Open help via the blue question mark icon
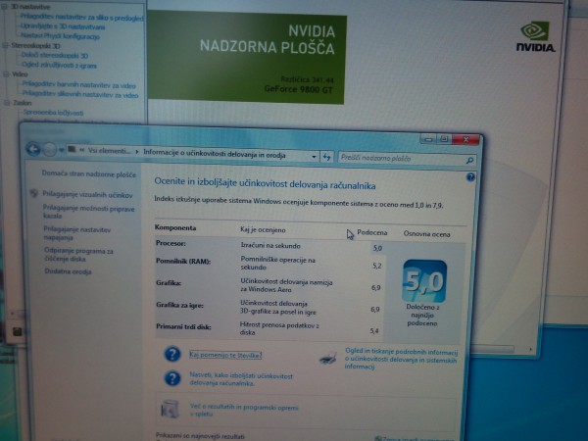 point(470,177)
